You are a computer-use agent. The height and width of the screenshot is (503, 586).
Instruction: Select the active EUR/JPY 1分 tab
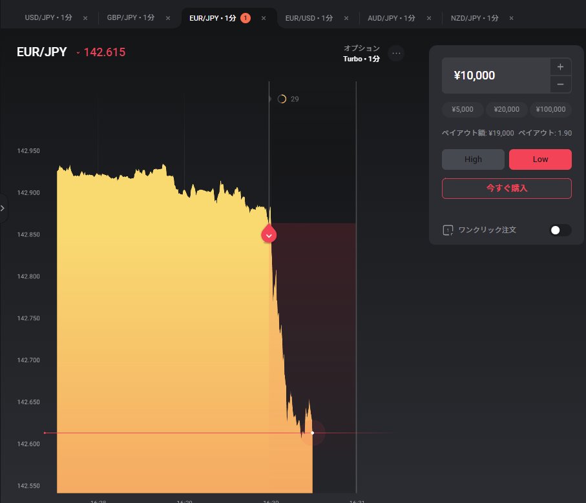(x=213, y=18)
